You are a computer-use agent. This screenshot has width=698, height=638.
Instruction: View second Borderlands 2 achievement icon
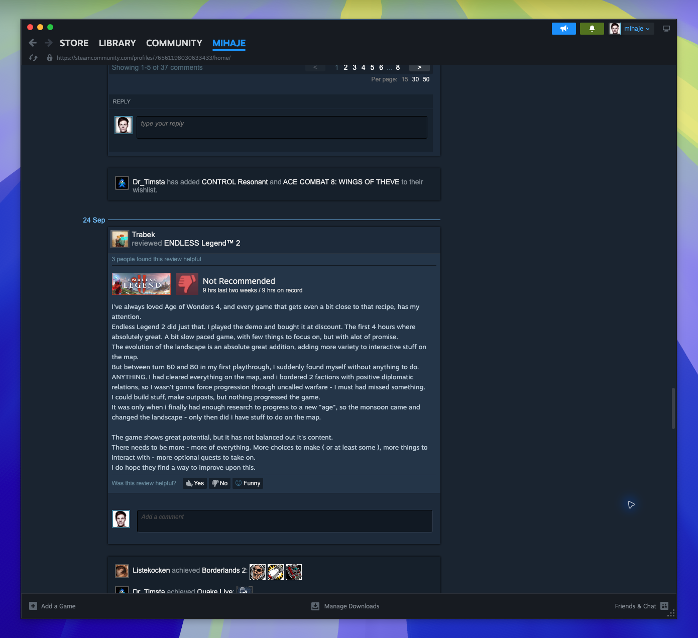pyautogui.click(x=276, y=572)
